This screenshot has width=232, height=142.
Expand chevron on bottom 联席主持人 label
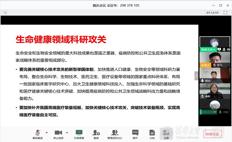[215, 112]
